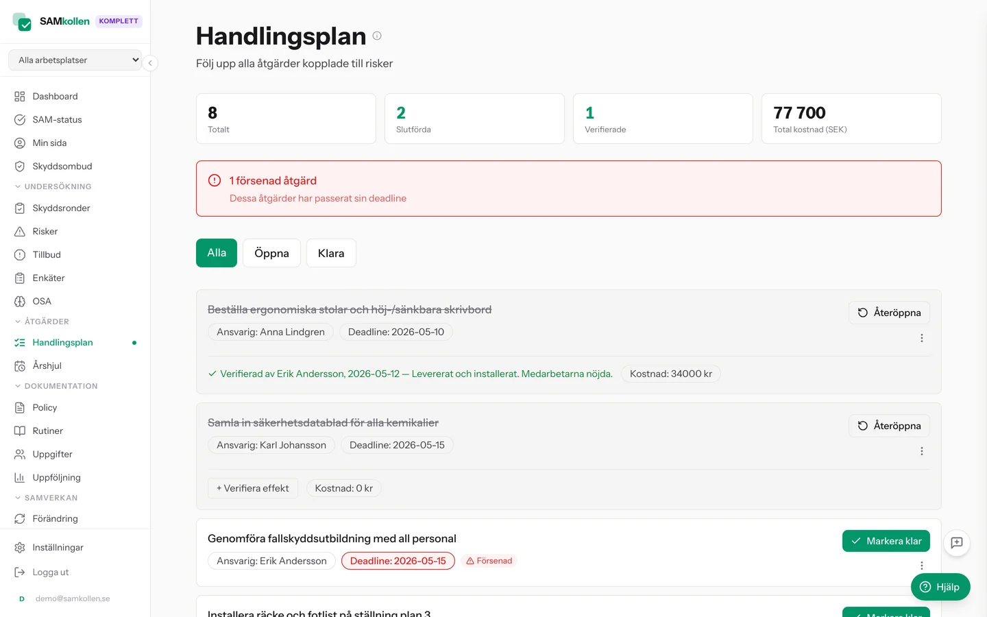
Task: Go to Dashboard menu item
Action: point(75,97)
